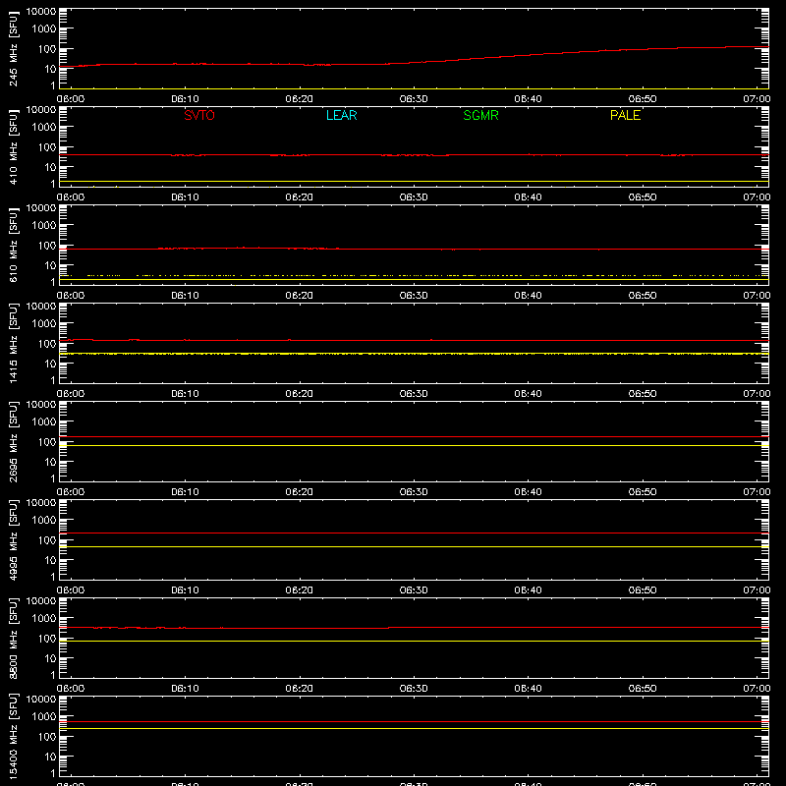This screenshot has width=786, height=786.
Task: Click the green SGMR legend label
Action: pyautogui.click(x=480, y=115)
